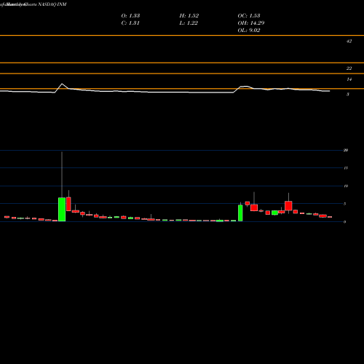The height and width of the screenshot is (364, 364).
Task: Click the close value 'C: 1.31'
Action: pyautogui.click(x=130, y=23)
